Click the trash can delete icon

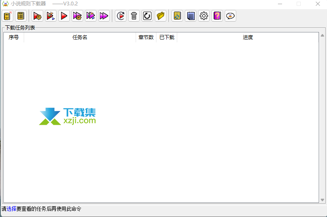coord(134,16)
